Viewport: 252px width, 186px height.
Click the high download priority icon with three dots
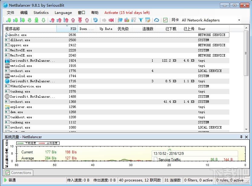pos(22,20)
